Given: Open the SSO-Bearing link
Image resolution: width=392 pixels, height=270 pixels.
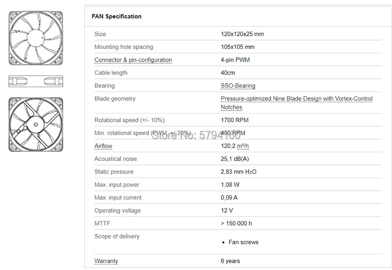Looking at the screenshot, I should coord(238,86).
